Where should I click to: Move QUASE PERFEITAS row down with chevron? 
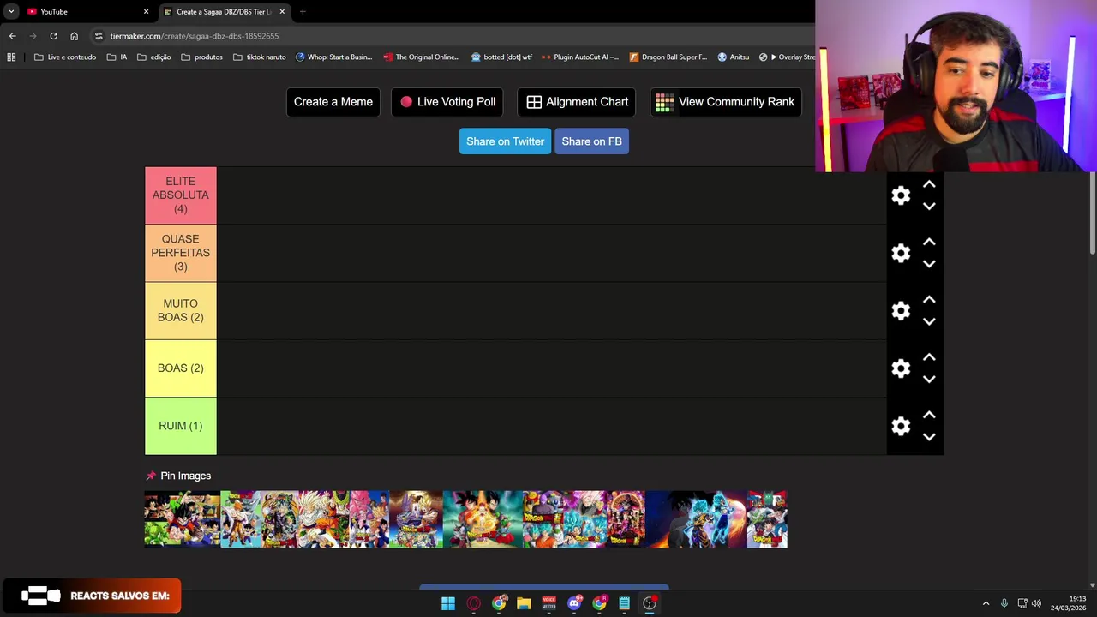coord(929,264)
